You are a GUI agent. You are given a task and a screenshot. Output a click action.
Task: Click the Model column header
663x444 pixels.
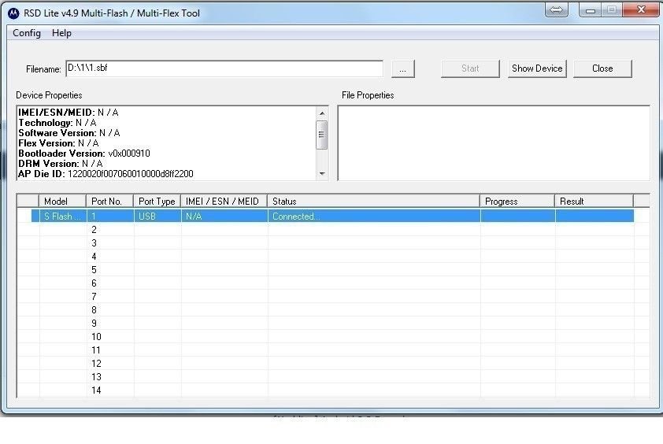(x=62, y=202)
